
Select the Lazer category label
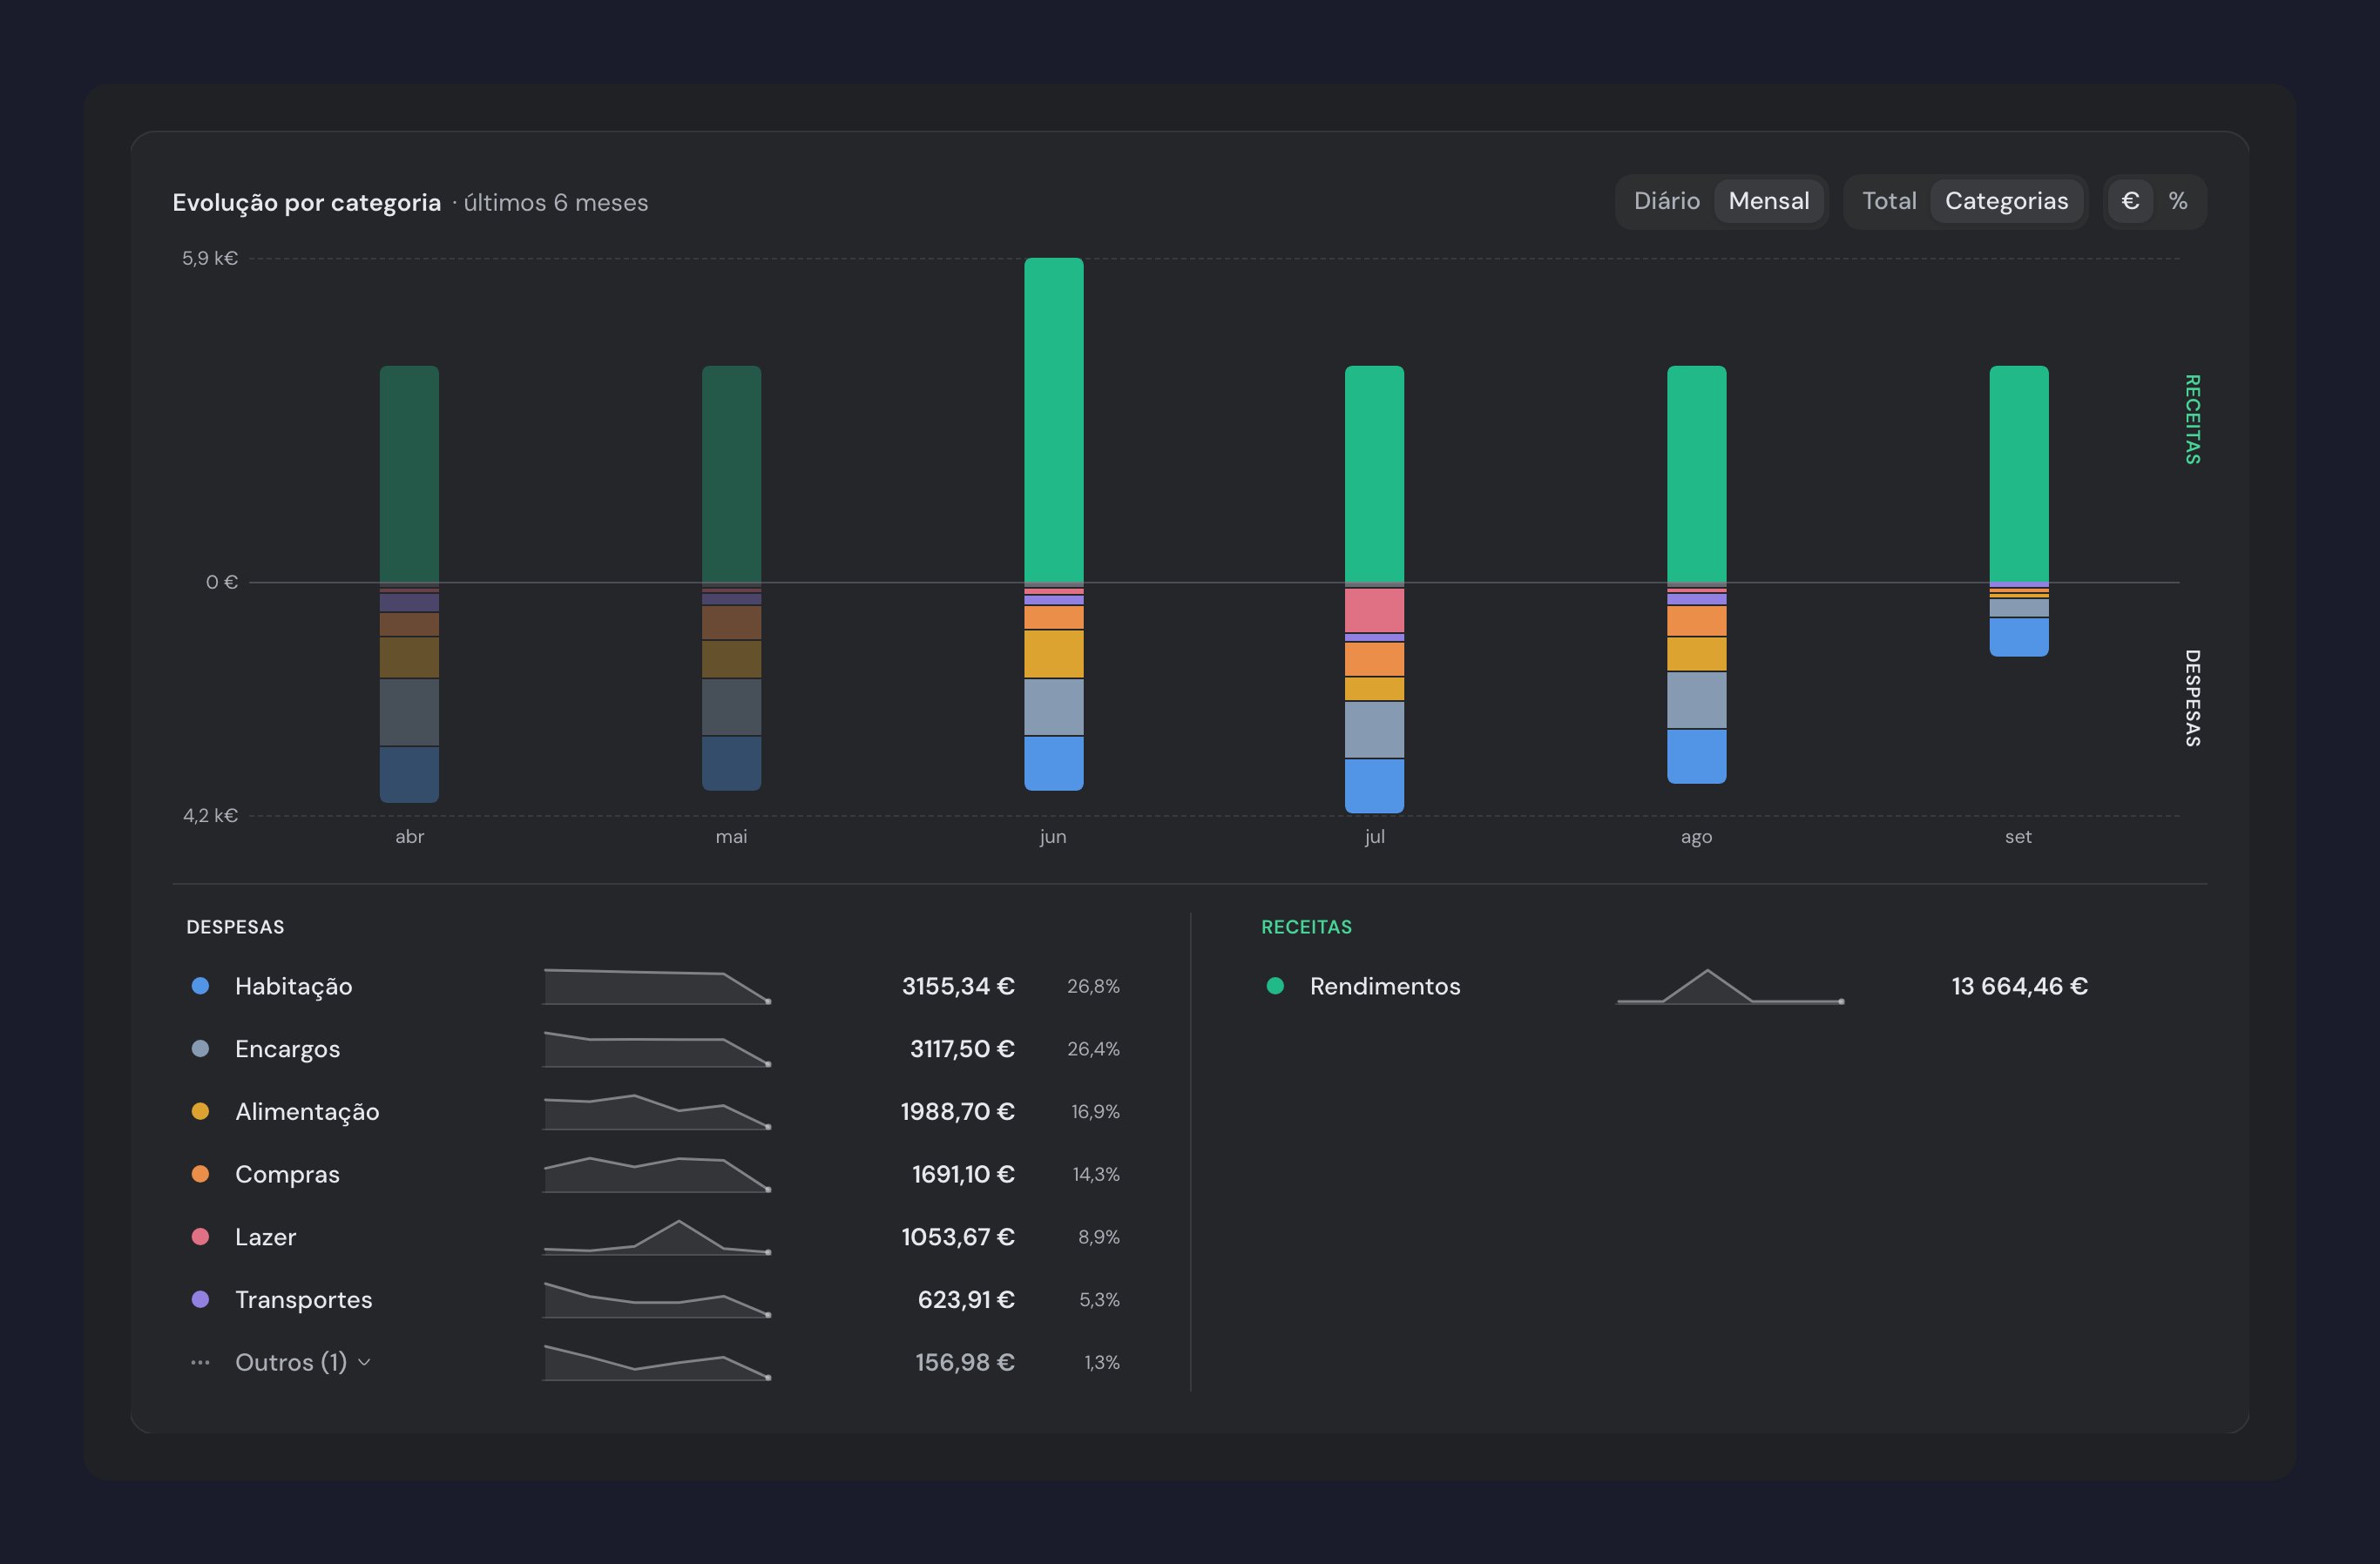pos(265,1237)
